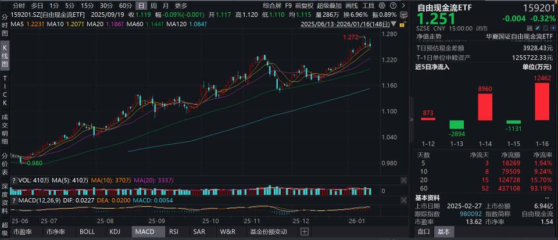The image size is (558, 240).
Task: Open TICK view in left sidebar
Action: (5, 91)
